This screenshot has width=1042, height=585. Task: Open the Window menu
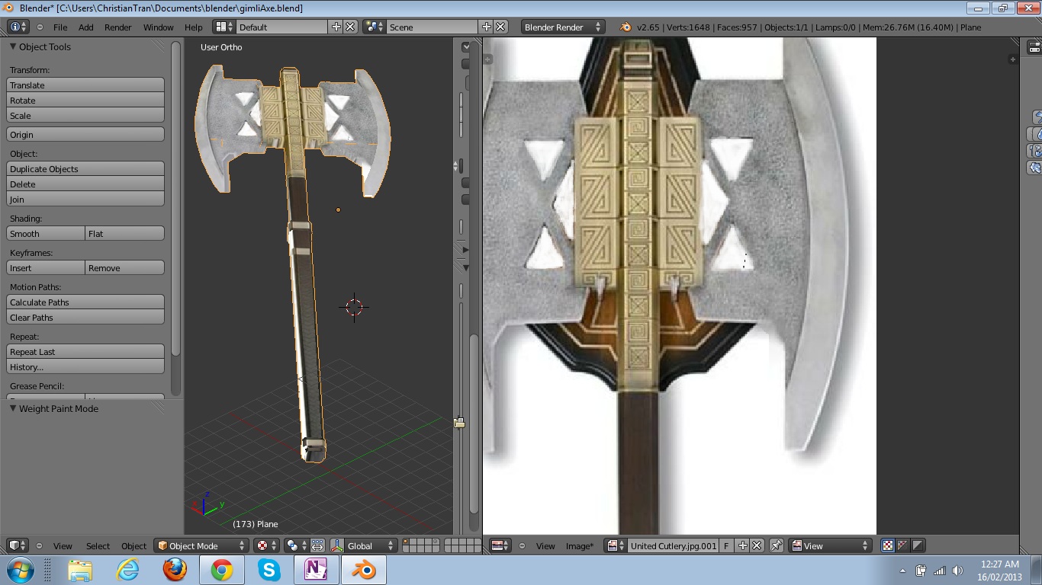pos(159,27)
